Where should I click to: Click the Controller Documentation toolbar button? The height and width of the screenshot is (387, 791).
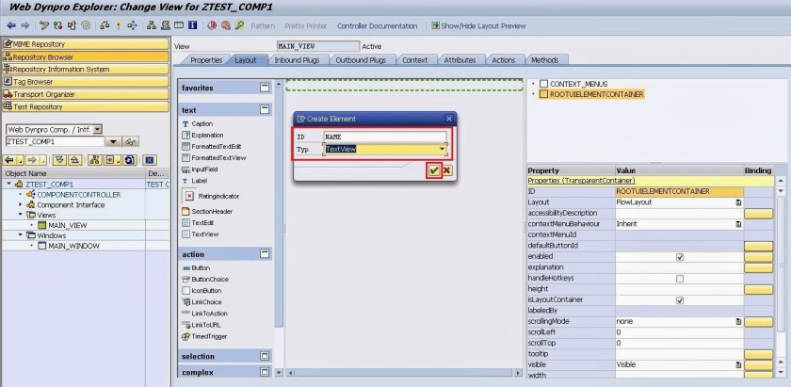[x=377, y=25]
